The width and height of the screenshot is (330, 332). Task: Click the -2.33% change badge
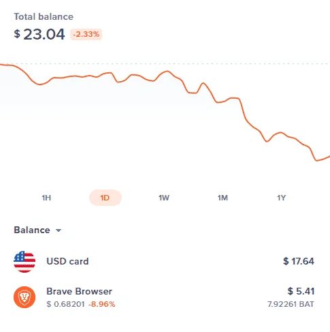tap(86, 35)
